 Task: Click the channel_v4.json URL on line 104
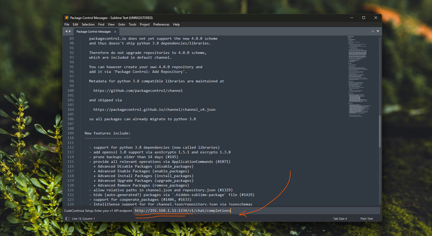pyautogui.click(x=154, y=109)
